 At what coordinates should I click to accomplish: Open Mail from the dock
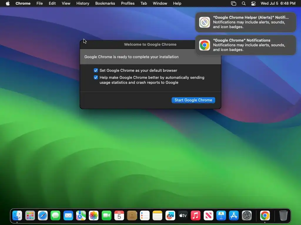[x=68, y=216]
